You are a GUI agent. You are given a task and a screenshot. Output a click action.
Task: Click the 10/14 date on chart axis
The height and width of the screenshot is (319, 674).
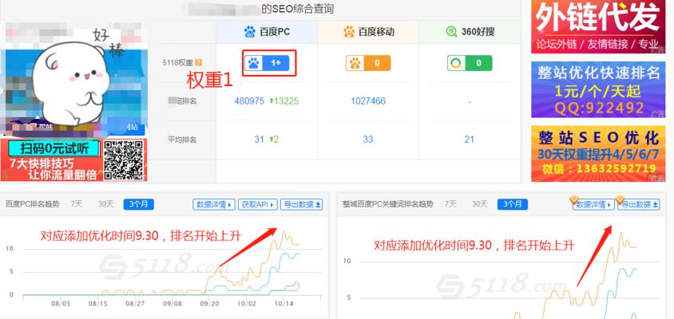283,304
